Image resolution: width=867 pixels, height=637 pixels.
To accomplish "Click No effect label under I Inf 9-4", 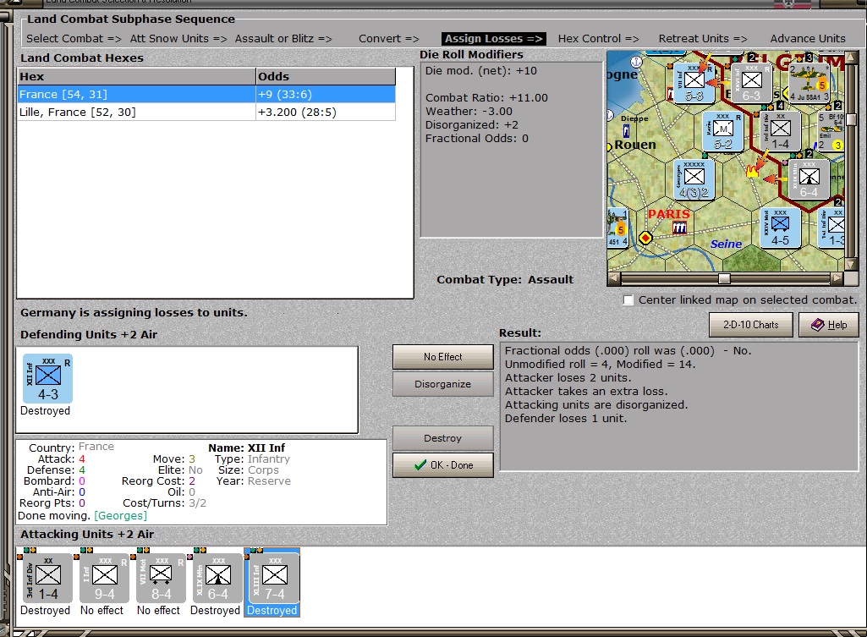I will [102, 611].
